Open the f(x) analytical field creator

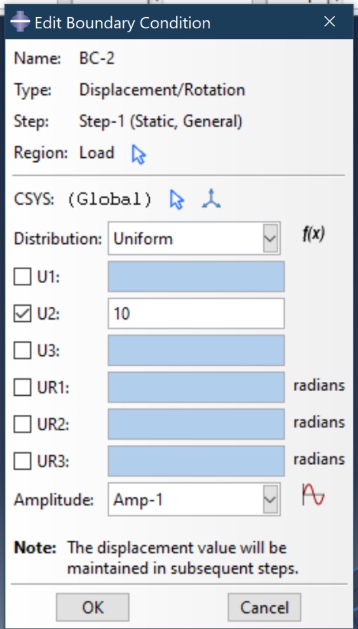pyautogui.click(x=313, y=233)
